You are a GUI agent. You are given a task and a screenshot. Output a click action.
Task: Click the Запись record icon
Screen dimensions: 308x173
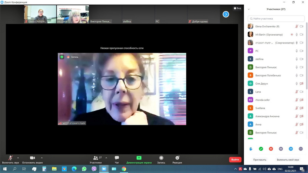(x=161, y=159)
